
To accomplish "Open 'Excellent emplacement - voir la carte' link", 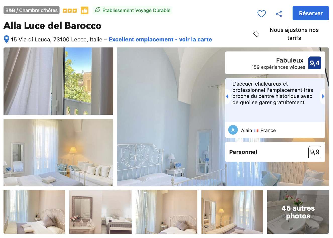I will pos(160,39).
